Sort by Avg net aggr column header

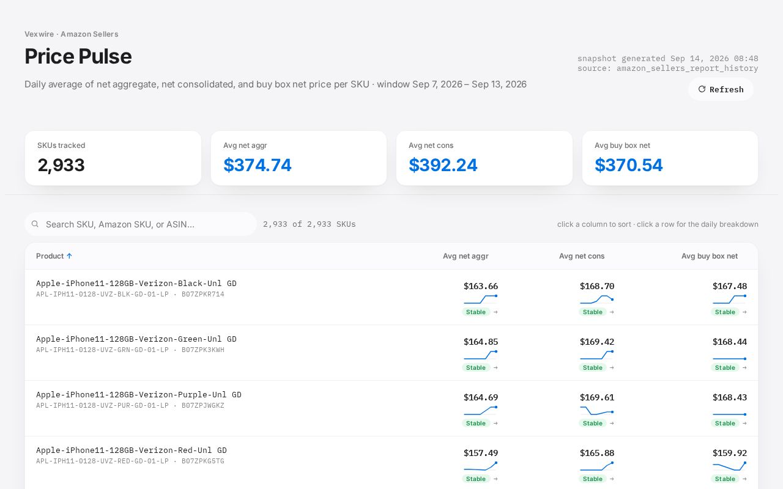point(466,256)
